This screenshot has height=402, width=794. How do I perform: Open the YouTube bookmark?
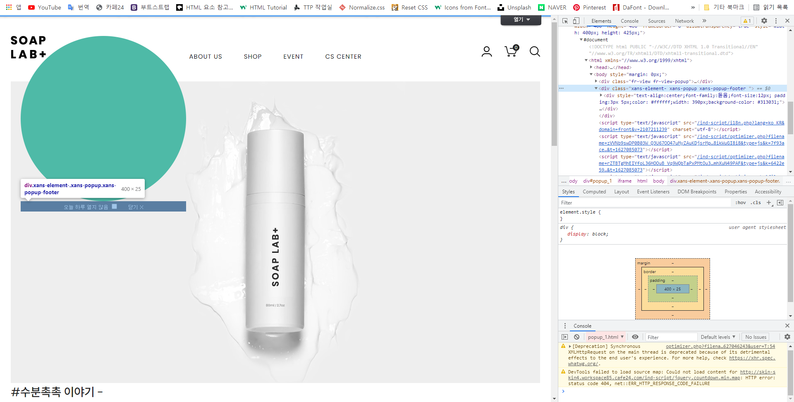[45, 7]
